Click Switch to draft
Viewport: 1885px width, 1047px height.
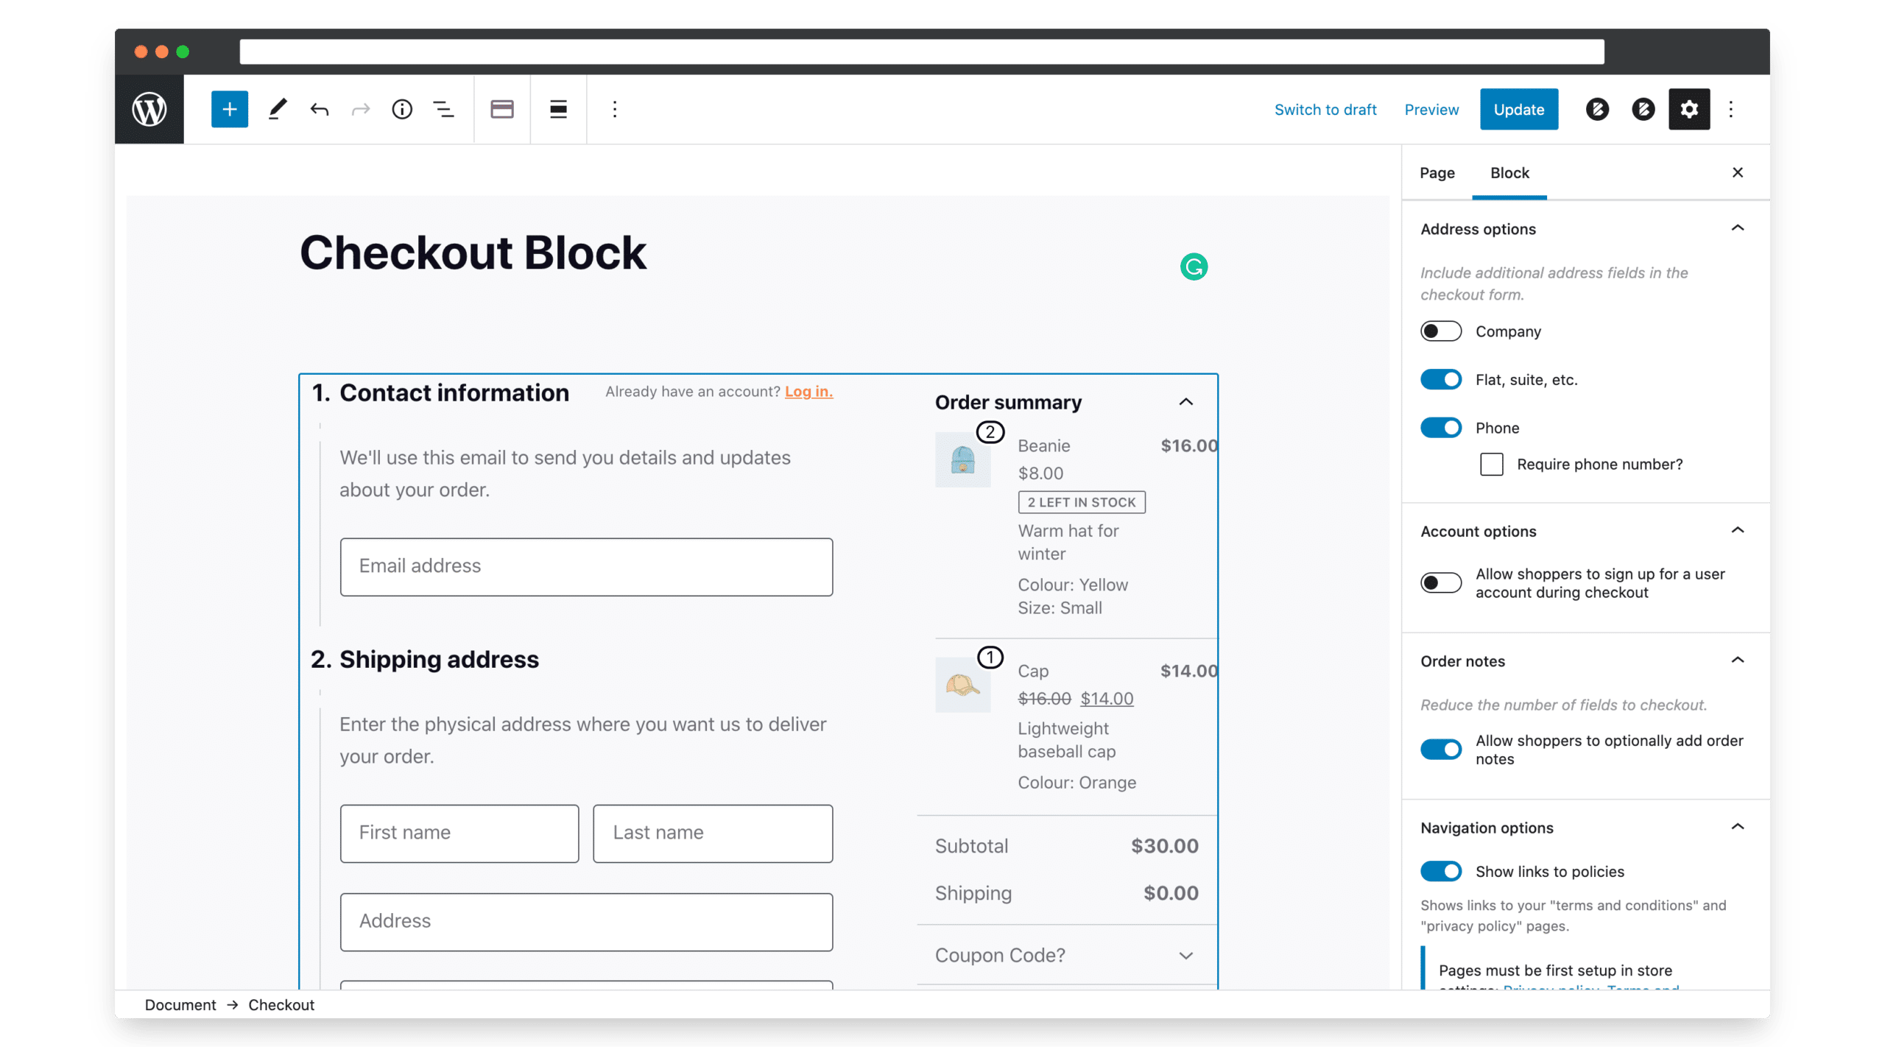pos(1325,109)
